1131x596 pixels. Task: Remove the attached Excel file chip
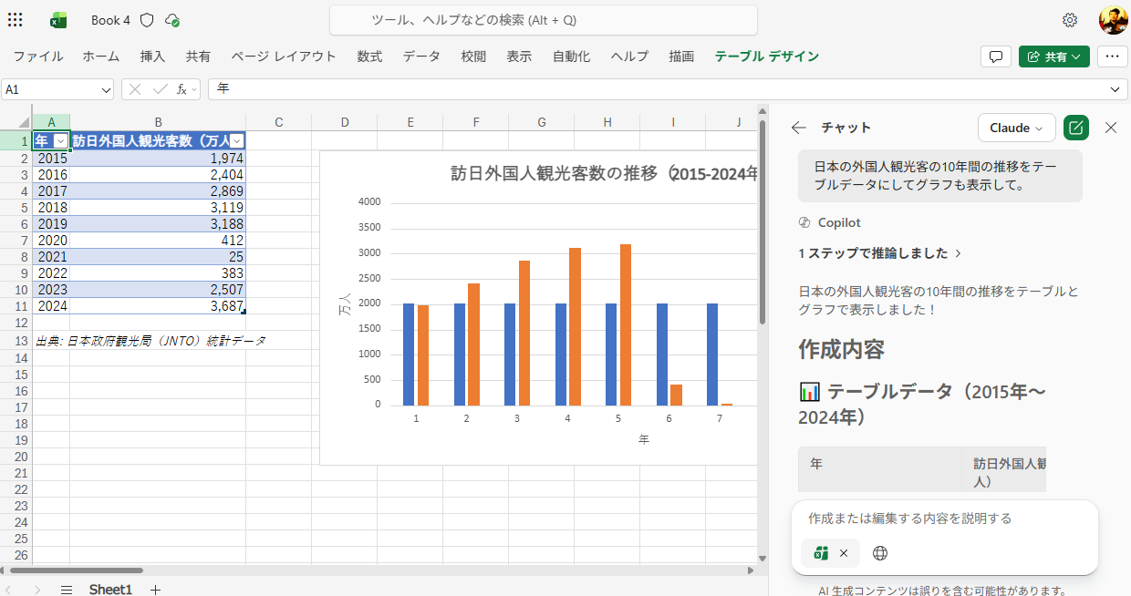(x=844, y=553)
